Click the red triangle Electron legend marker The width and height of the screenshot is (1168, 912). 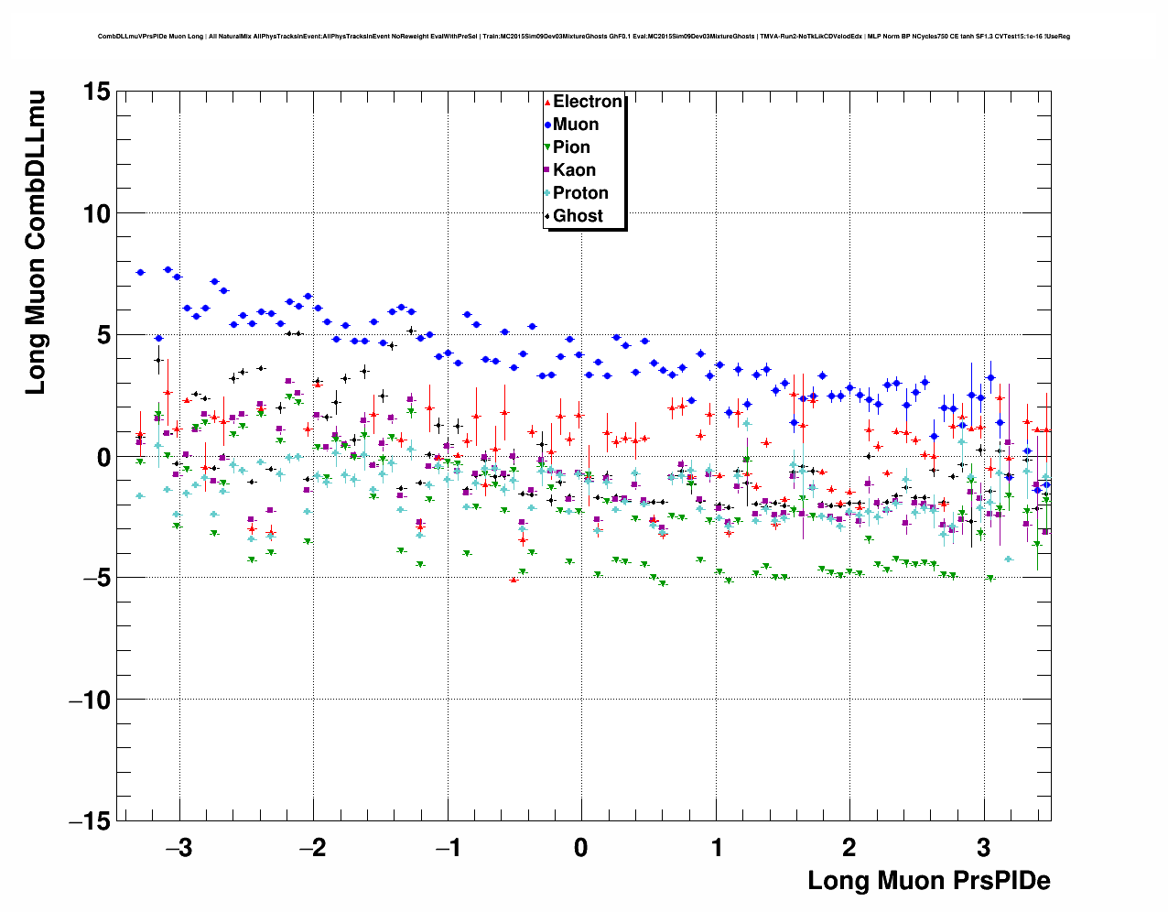[547, 102]
